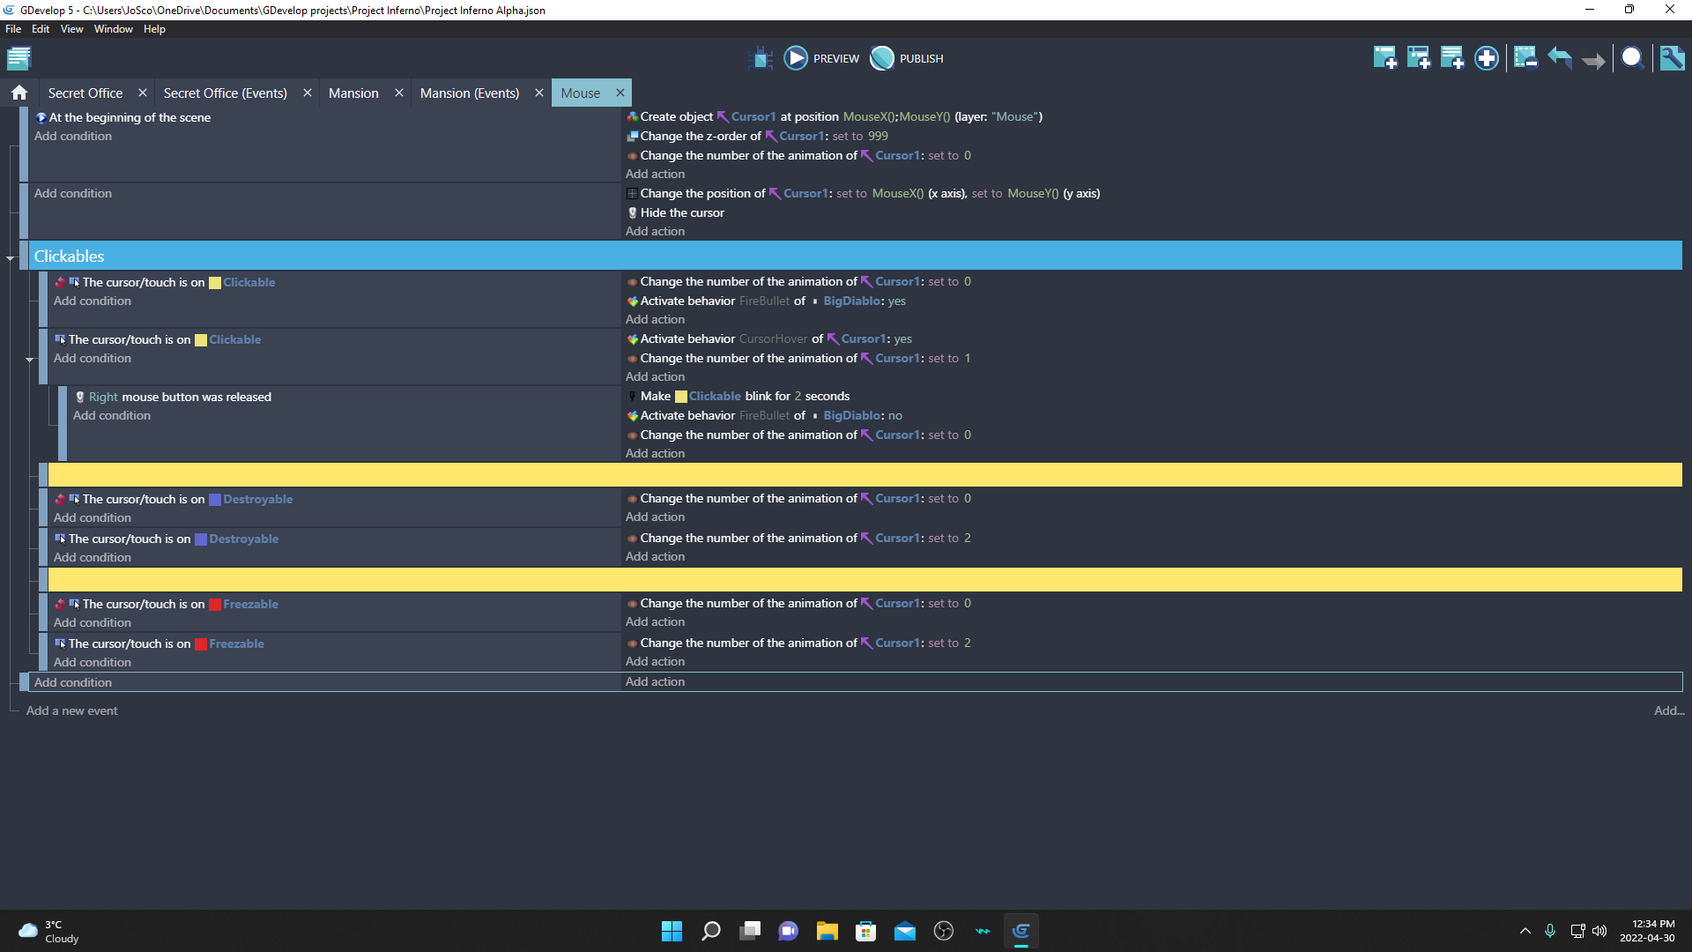Open Windows Start menu
Screen dimensions: 1692x952
pyautogui.click(x=672, y=931)
